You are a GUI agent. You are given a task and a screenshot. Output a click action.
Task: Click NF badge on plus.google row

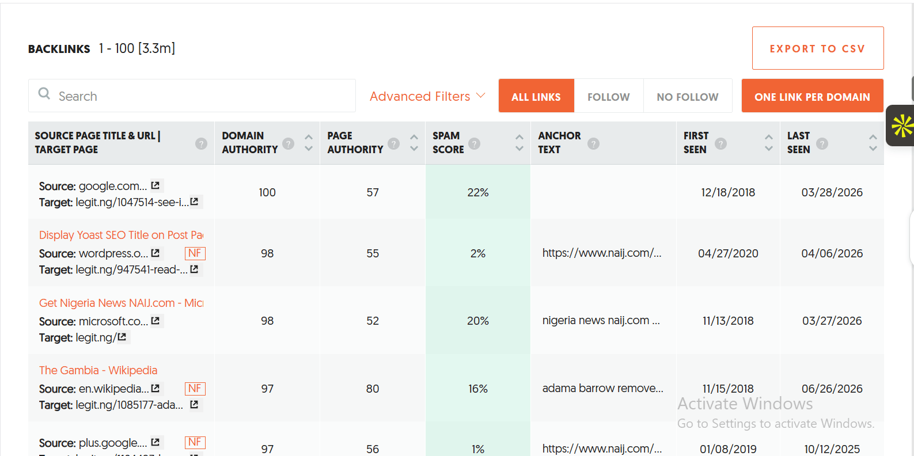pyautogui.click(x=195, y=442)
